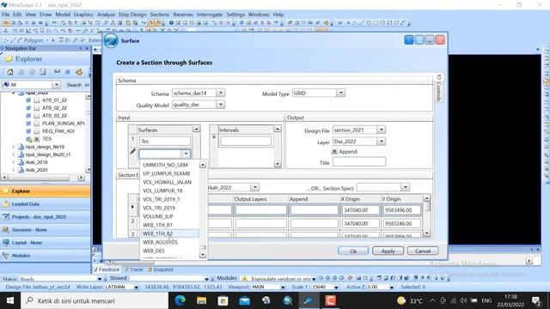Open the Write Layer dropdown
Viewport: 550px width, 309px height.
click(136, 287)
